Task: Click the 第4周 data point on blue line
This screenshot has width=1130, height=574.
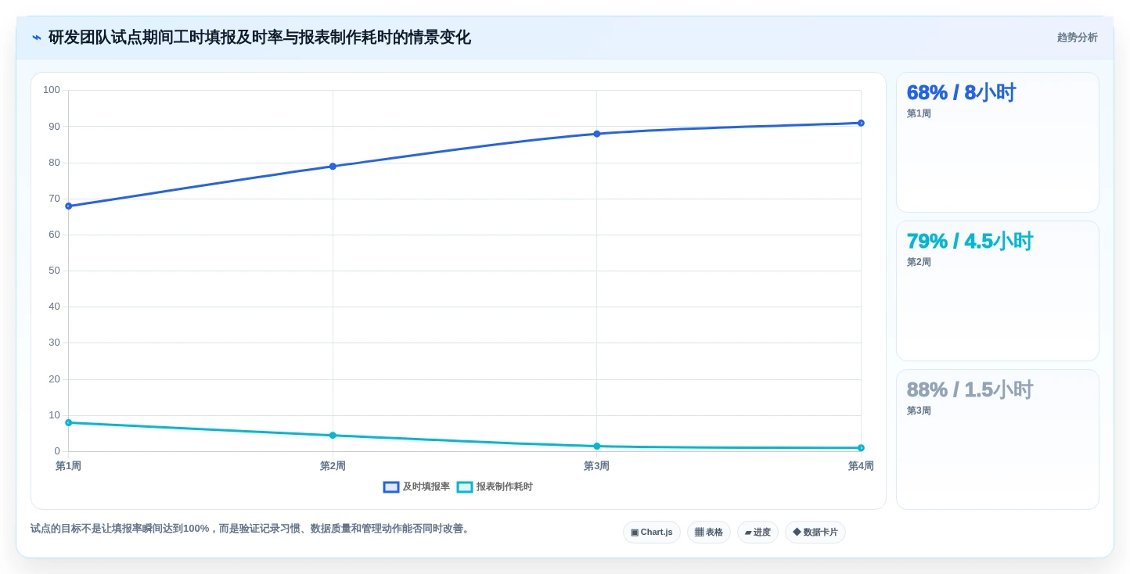Action: 861,123
